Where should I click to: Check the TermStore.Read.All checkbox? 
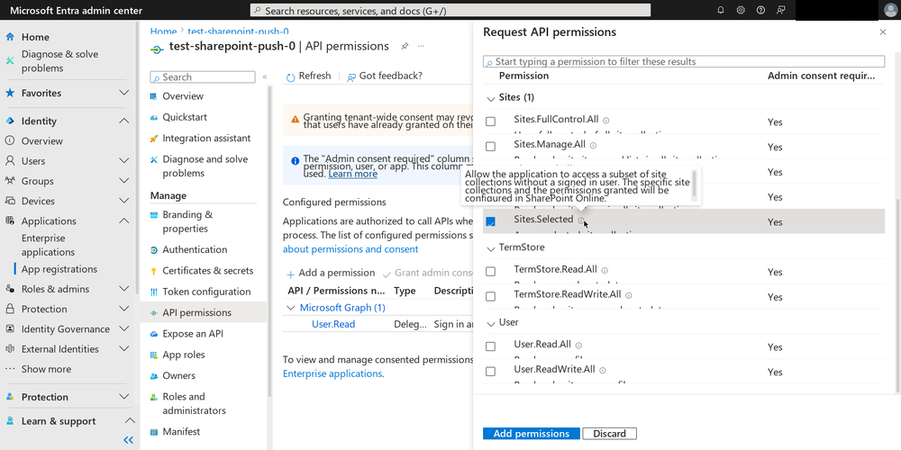[x=490, y=272]
